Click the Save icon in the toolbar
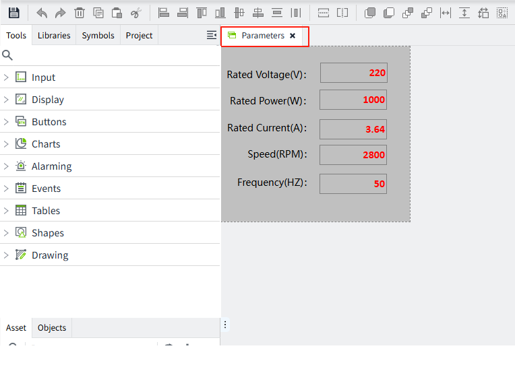Viewport: 515px width, 367px height. coord(13,13)
